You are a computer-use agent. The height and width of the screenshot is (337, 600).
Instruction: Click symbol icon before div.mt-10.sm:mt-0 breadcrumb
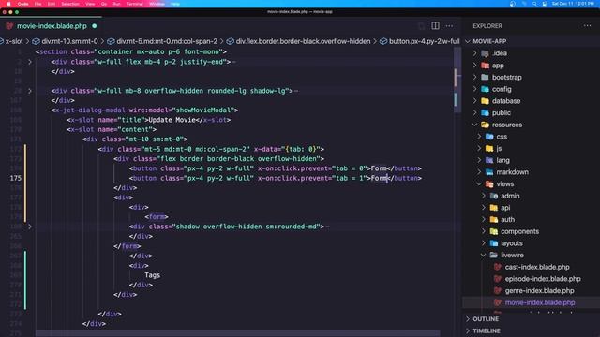click(x=36, y=41)
